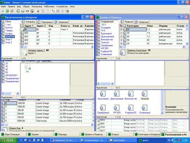Select Сотрудник in the levels tree
The width and height of the screenshot is (190, 143).
[x=106, y=27]
